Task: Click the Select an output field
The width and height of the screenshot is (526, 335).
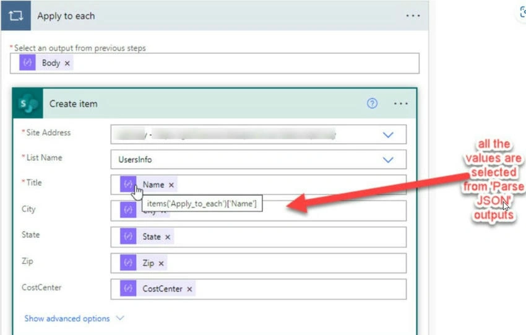Action: coord(215,63)
